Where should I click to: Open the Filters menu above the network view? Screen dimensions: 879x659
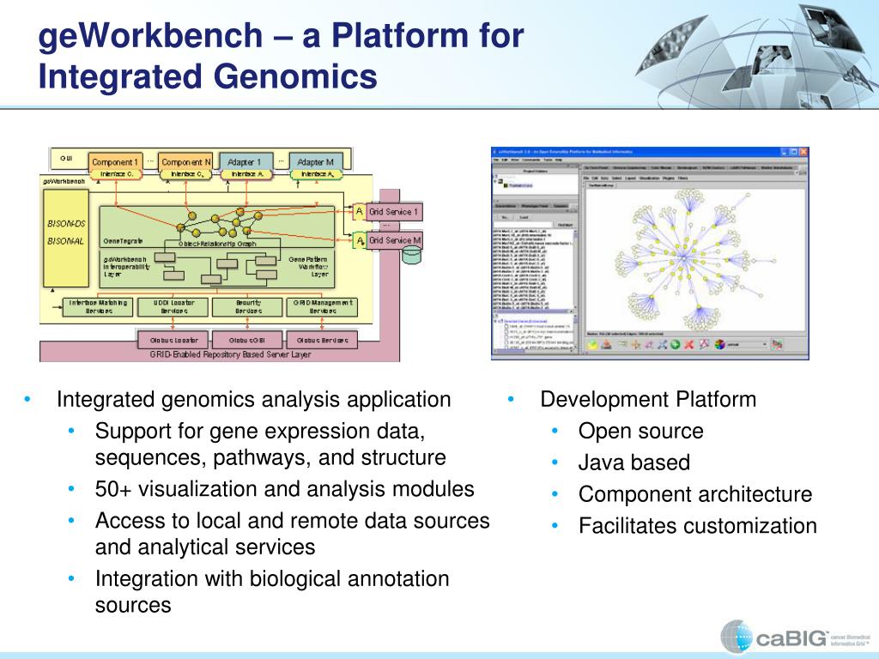(x=682, y=178)
